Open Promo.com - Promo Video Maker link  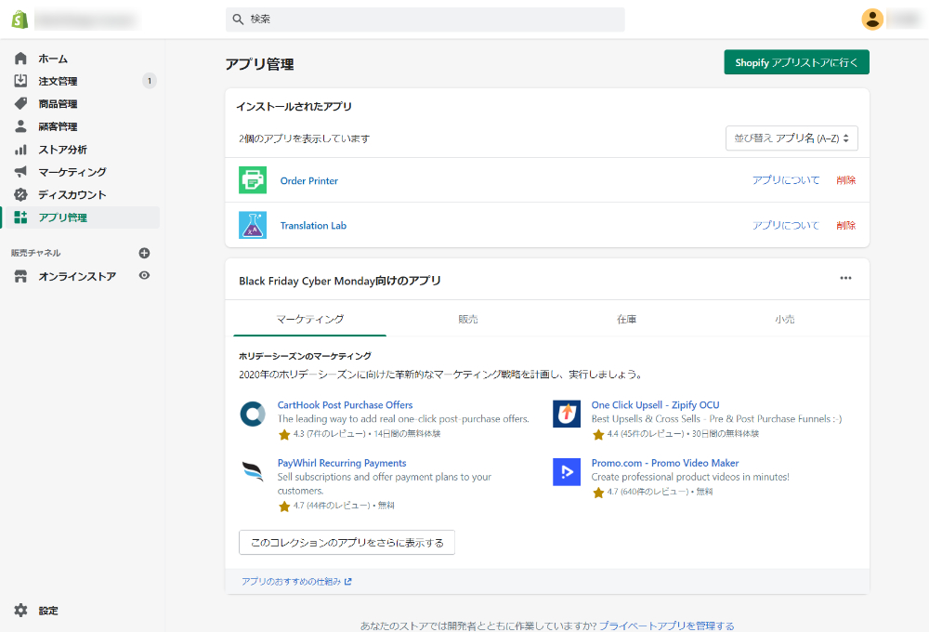click(665, 463)
